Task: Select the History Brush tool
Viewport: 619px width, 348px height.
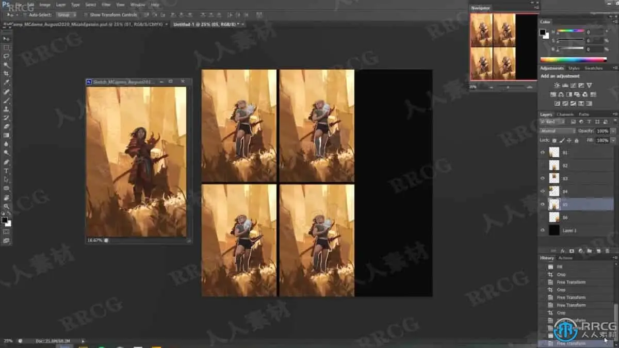Action: click(6, 118)
